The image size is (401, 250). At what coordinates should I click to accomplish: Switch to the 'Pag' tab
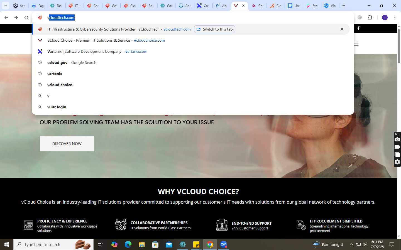coord(38,6)
